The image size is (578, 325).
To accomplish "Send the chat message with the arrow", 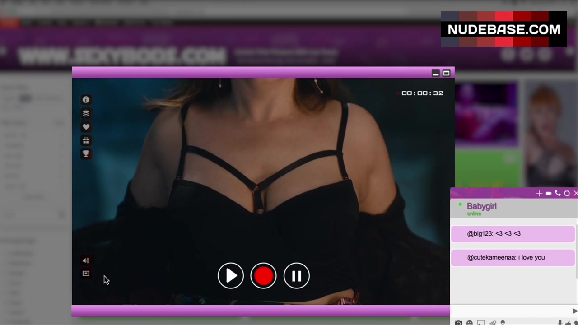I will click(574, 311).
